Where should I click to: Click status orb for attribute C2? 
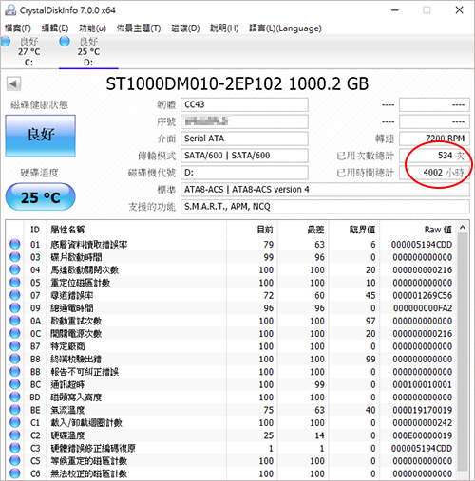point(14,435)
